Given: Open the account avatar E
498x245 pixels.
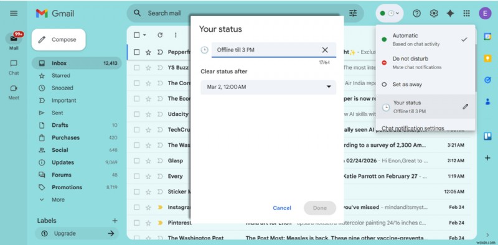Looking at the screenshot, I should point(485,13).
